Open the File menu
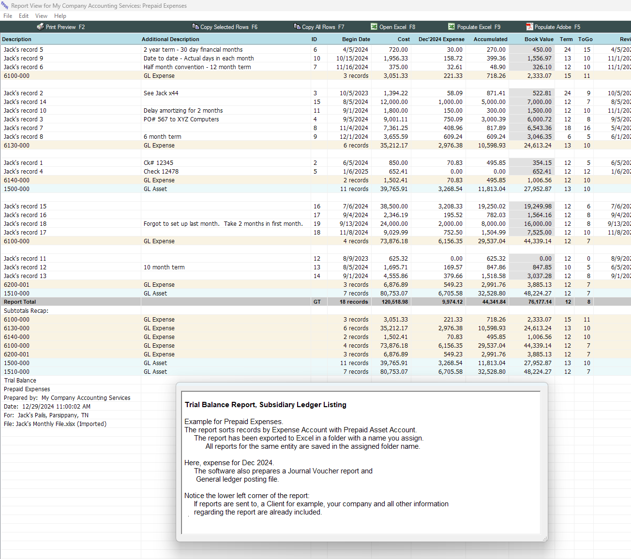 tap(8, 16)
